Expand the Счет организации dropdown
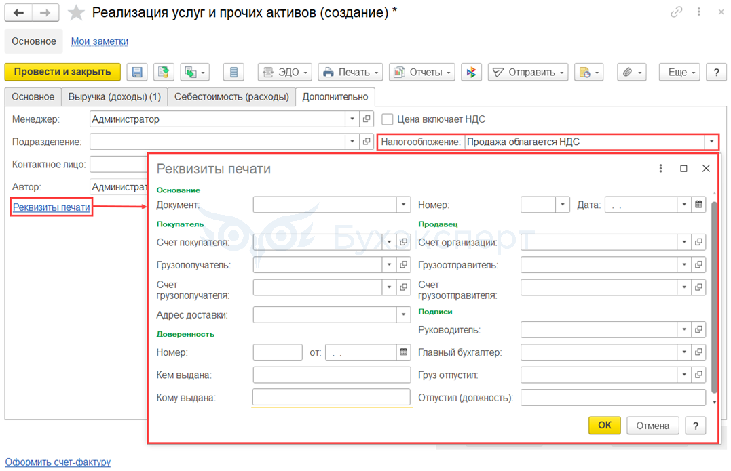This screenshot has height=471, width=731. pyautogui.click(x=684, y=242)
